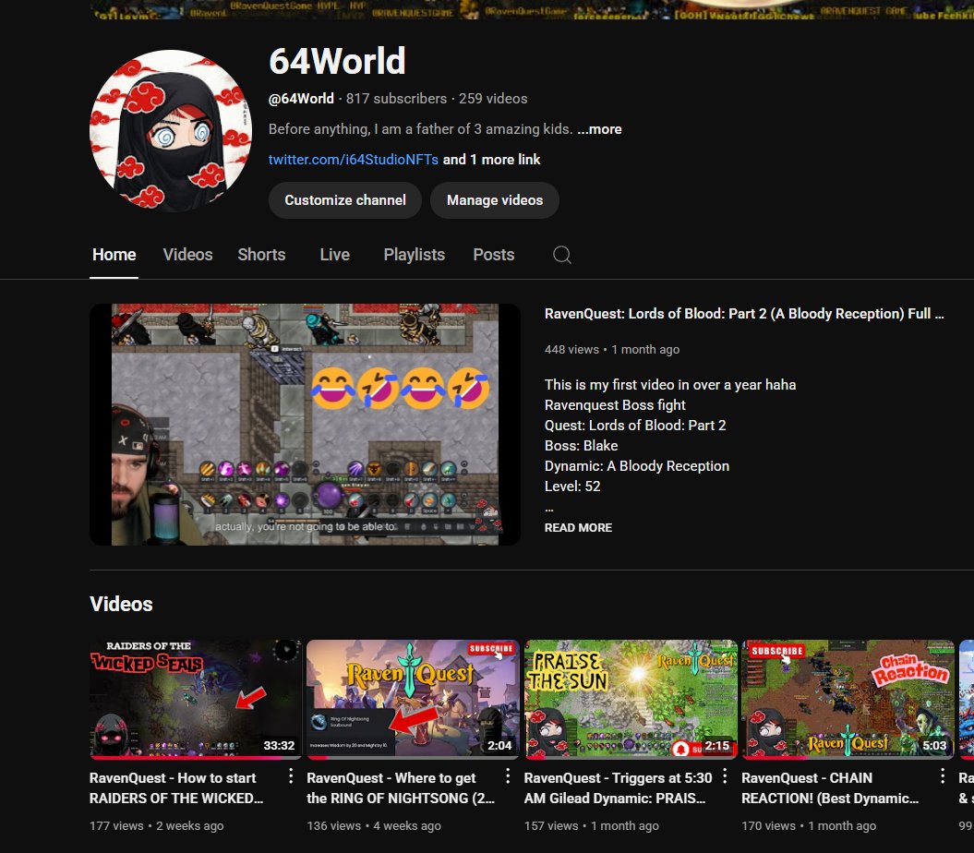
Task: Open the channel search magnifier icon
Action: [x=562, y=255]
